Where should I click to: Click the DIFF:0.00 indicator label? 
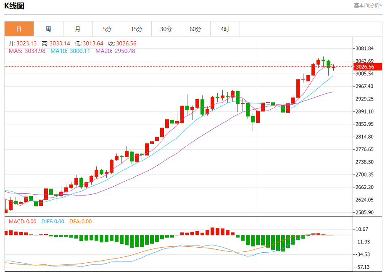click(x=53, y=222)
